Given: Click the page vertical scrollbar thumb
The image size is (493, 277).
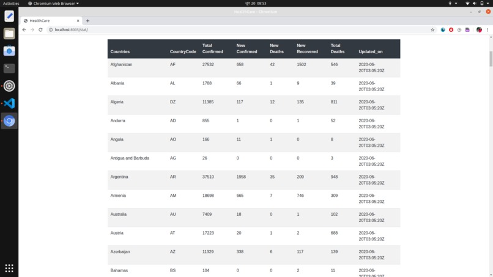Looking at the screenshot, I should point(491,59).
